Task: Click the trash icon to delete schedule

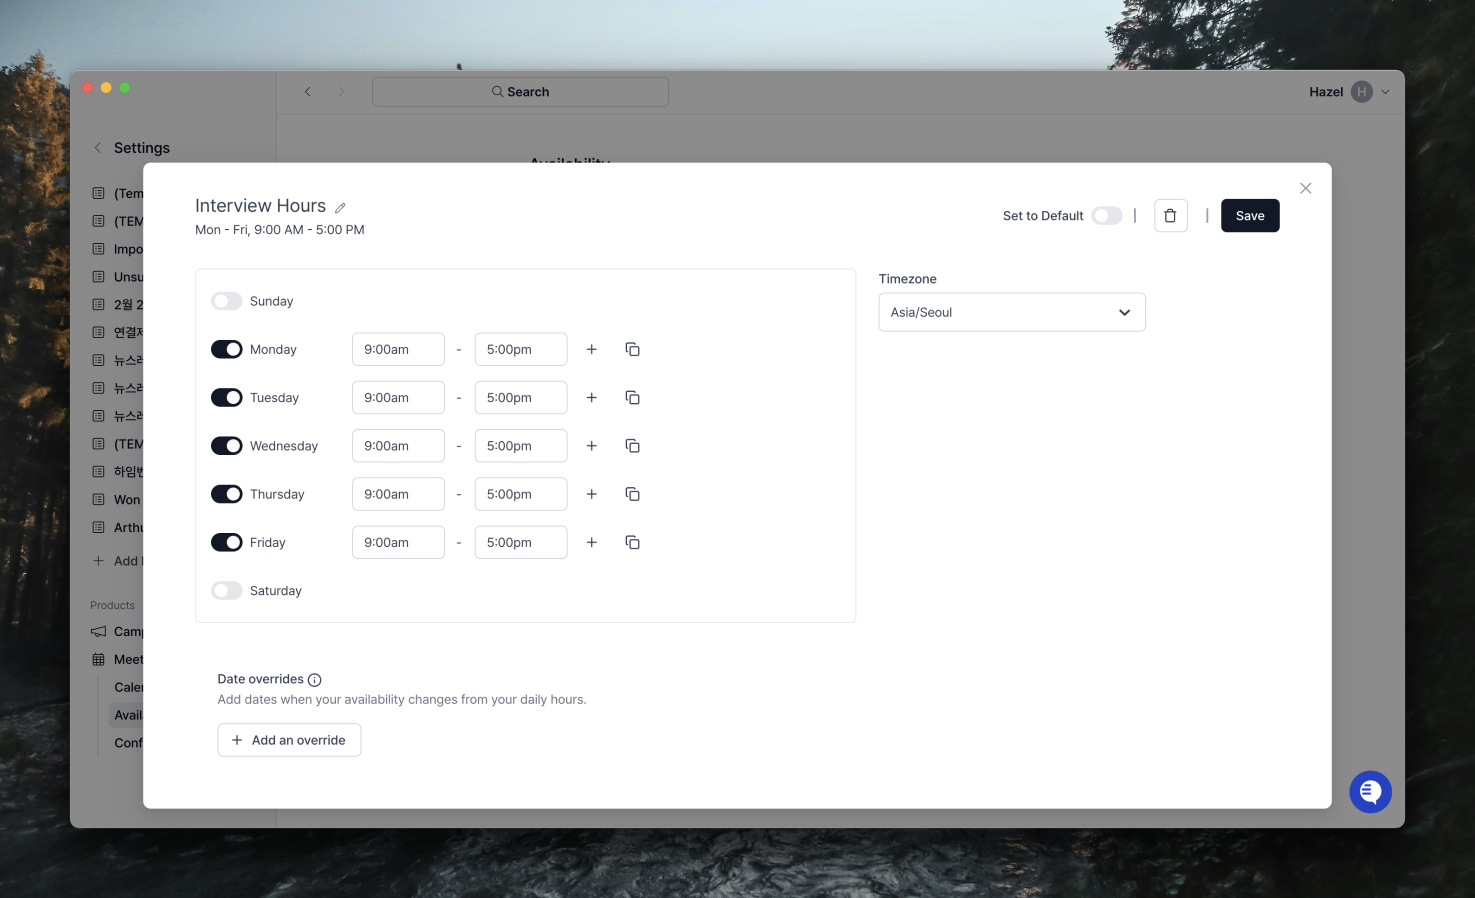Action: point(1170,215)
